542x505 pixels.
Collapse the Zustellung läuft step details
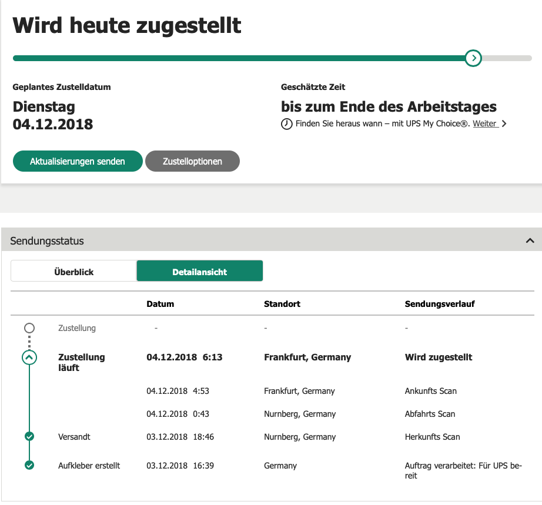point(29,357)
